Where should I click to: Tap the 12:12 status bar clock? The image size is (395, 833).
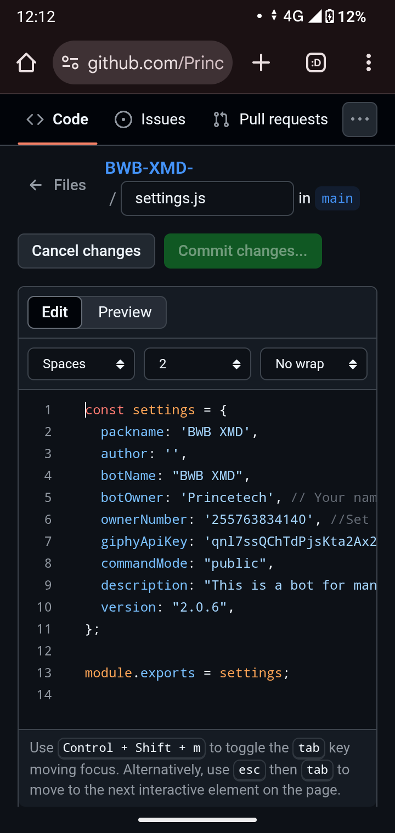(x=36, y=16)
